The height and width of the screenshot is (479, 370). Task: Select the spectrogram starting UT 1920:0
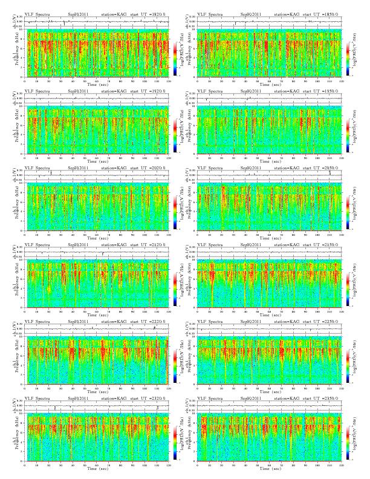click(x=97, y=130)
